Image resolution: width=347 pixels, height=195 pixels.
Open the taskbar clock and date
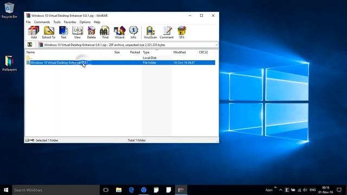pos(325,190)
